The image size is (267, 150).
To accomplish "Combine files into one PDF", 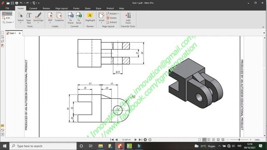I will [59, 17].
